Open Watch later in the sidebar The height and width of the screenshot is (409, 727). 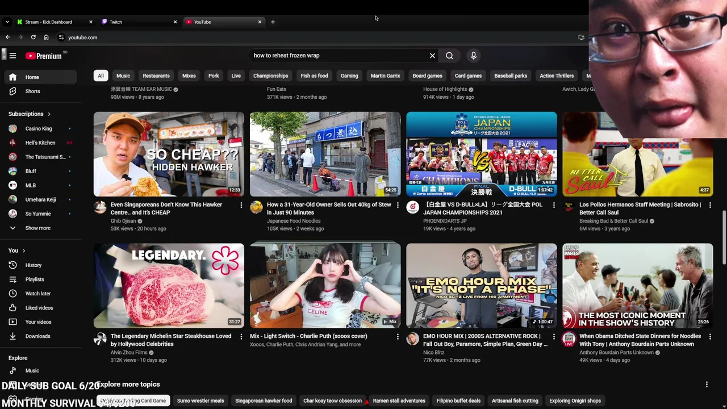coord(41,294)
